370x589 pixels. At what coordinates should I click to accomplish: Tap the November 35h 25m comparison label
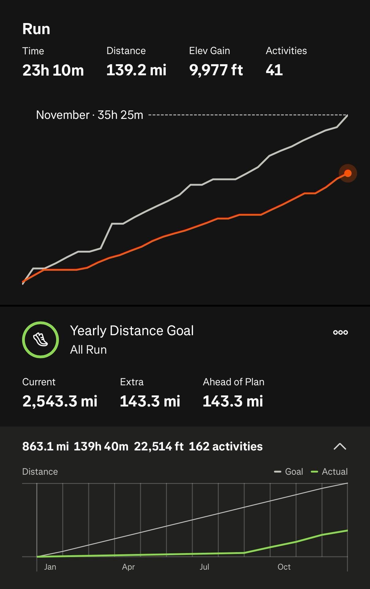tap(90, 115)
